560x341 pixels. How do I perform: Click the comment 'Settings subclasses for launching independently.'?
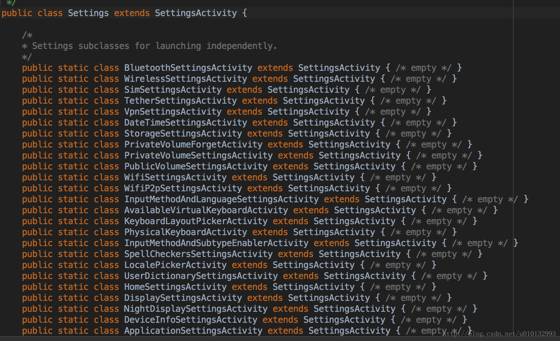(155, 46)
